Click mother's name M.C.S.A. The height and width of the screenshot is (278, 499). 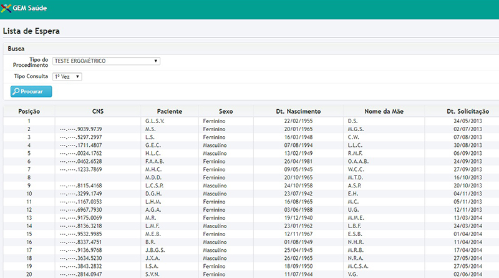358,266
